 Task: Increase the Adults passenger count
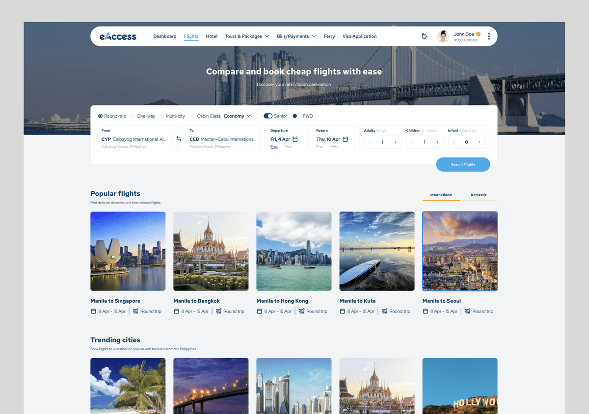click(396, 142)
